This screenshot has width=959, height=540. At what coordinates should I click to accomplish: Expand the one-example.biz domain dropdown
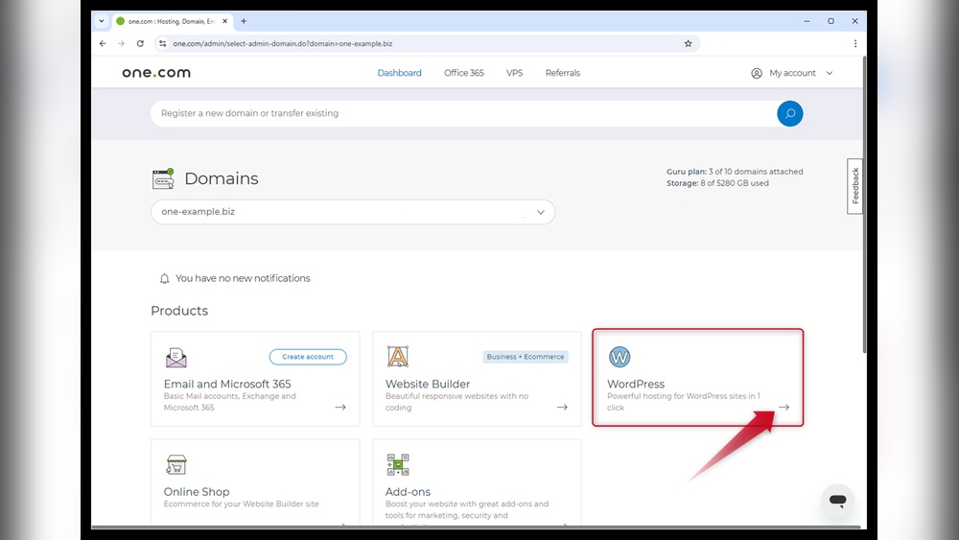pyautogui.click(x=353, y=212)
